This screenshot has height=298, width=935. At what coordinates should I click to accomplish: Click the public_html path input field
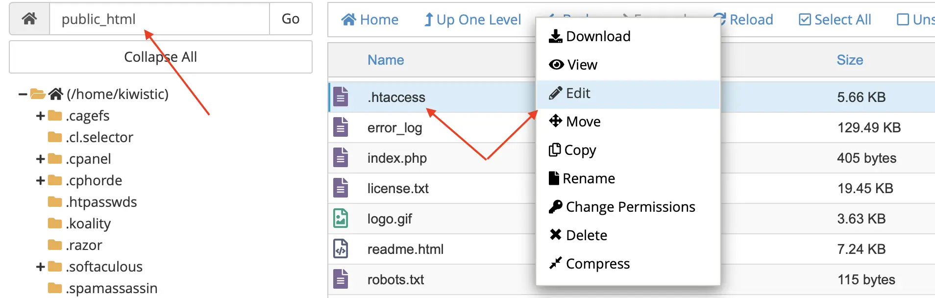pyautogui.click(x=159, y=19)
